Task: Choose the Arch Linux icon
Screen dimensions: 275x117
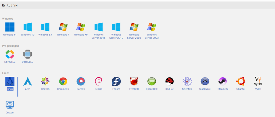Action: click(28, 81)
